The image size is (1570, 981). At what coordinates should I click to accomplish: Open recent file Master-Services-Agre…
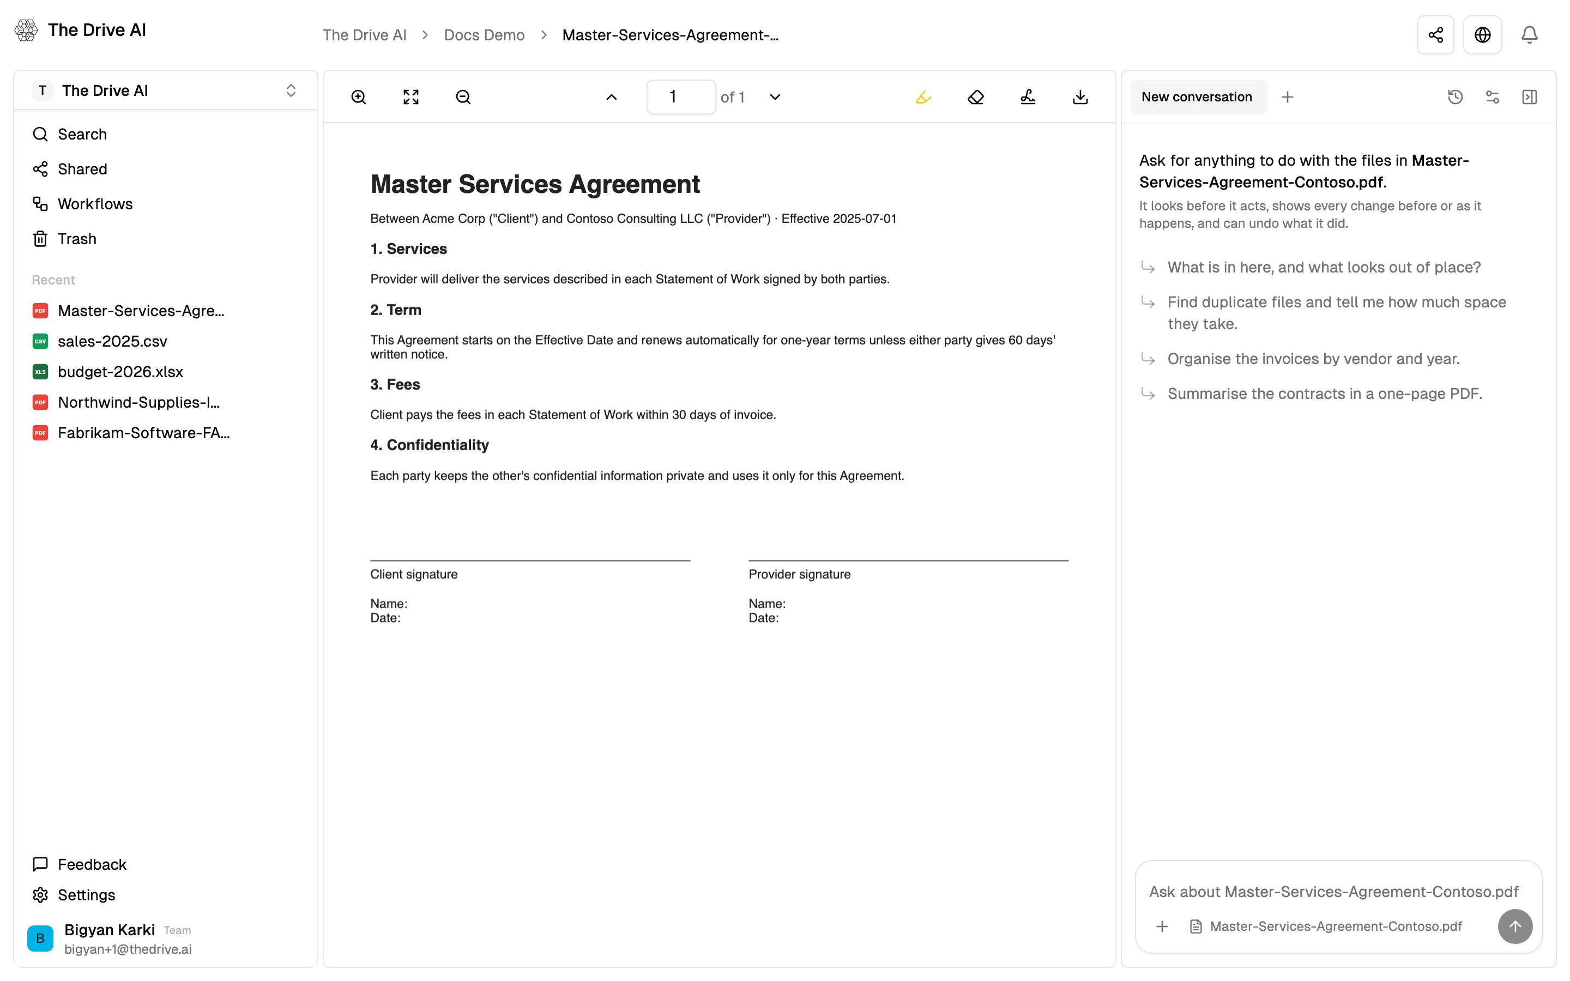pyautogui.click(x=129, y=311)
